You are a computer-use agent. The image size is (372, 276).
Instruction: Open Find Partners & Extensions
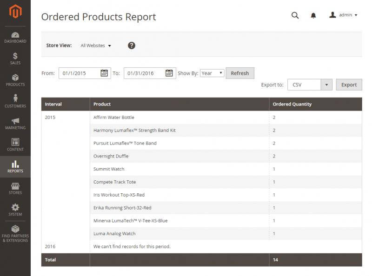coord(15,234)
